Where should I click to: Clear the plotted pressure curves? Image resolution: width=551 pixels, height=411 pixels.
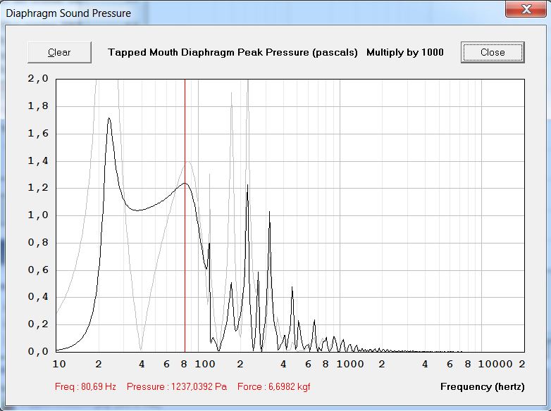[59, 52]
